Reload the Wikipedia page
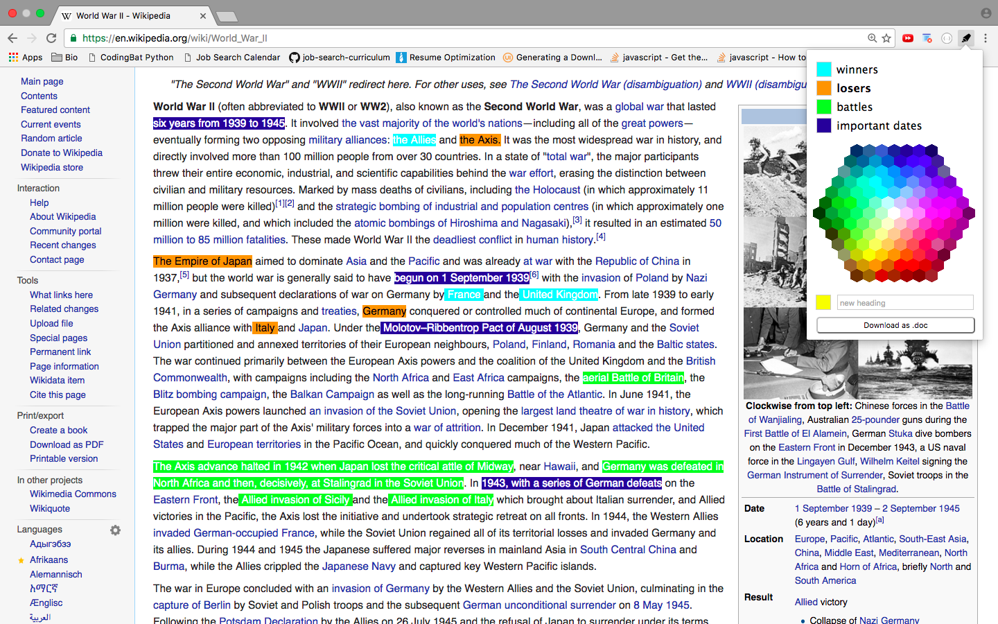This screenshot has height=624, width=998. click(51, 38)
